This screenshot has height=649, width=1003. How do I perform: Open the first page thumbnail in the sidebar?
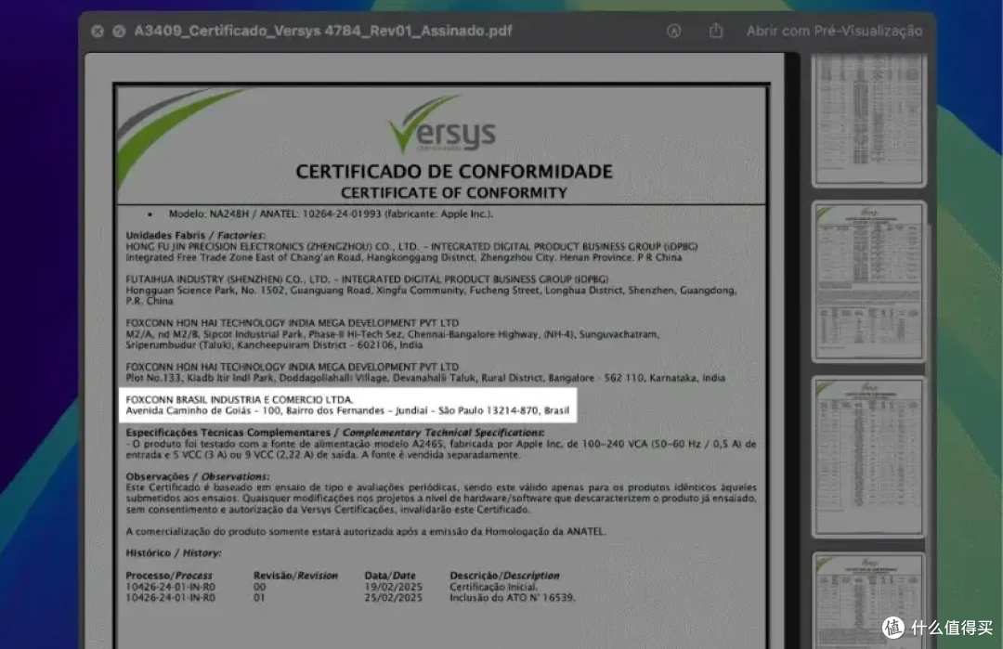tap(868, 120)
